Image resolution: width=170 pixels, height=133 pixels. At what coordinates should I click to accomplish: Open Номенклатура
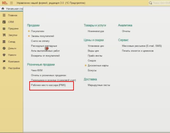(x=96, y=31)
